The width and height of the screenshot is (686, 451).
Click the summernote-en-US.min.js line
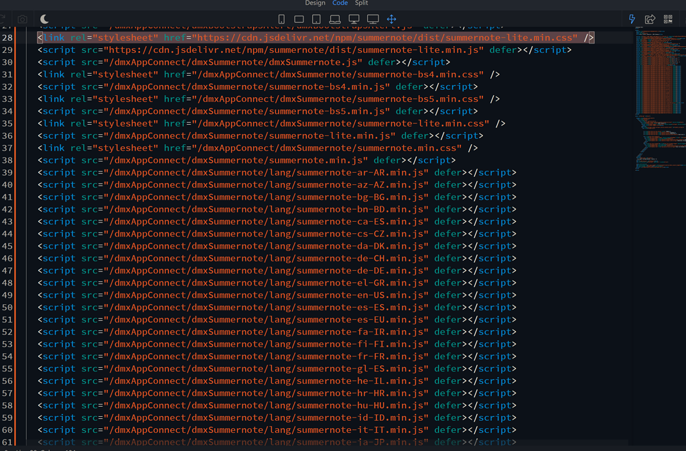277,295
